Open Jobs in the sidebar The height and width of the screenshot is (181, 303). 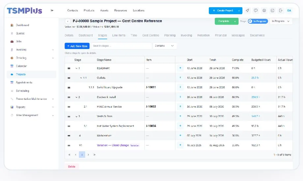tap(19, 41)
